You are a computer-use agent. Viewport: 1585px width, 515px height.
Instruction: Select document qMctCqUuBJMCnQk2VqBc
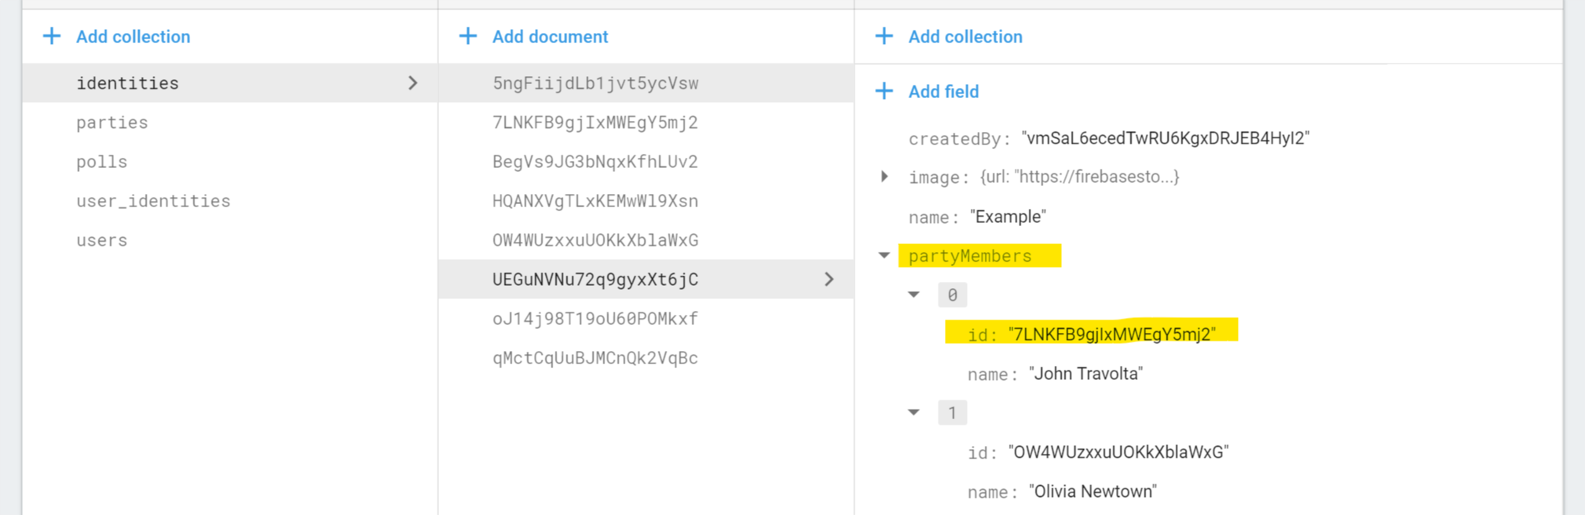tap(595, 358)
